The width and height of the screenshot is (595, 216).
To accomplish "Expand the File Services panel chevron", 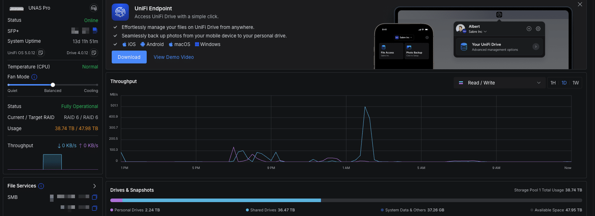I will pyautogui.click(x=95, y=186).
